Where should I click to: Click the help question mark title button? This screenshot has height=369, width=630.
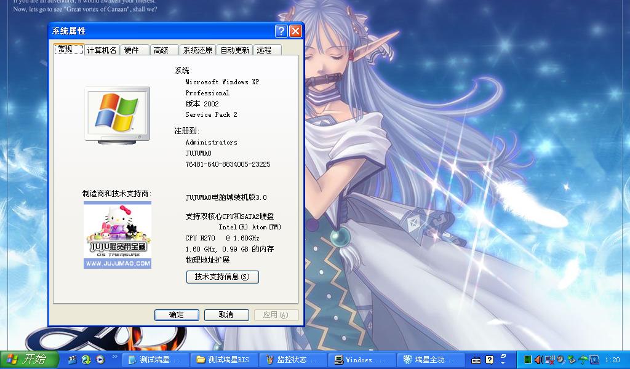[281, 31]
